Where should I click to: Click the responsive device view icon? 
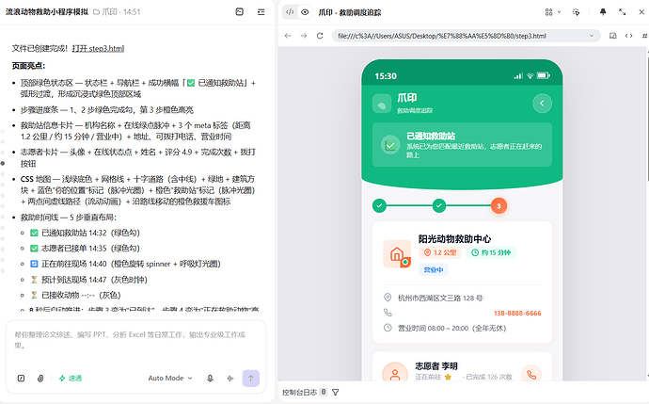[613, 36]
